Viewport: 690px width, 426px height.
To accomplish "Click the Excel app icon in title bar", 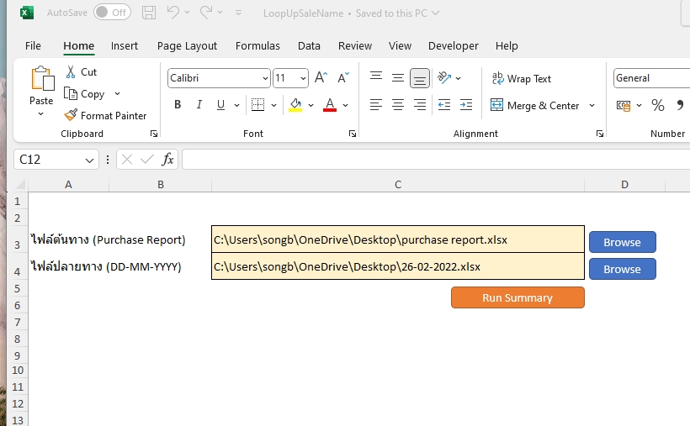I will click(x=27, y=13).
